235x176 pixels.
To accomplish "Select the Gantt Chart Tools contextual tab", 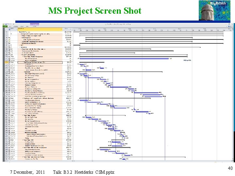I will point(35,24).
